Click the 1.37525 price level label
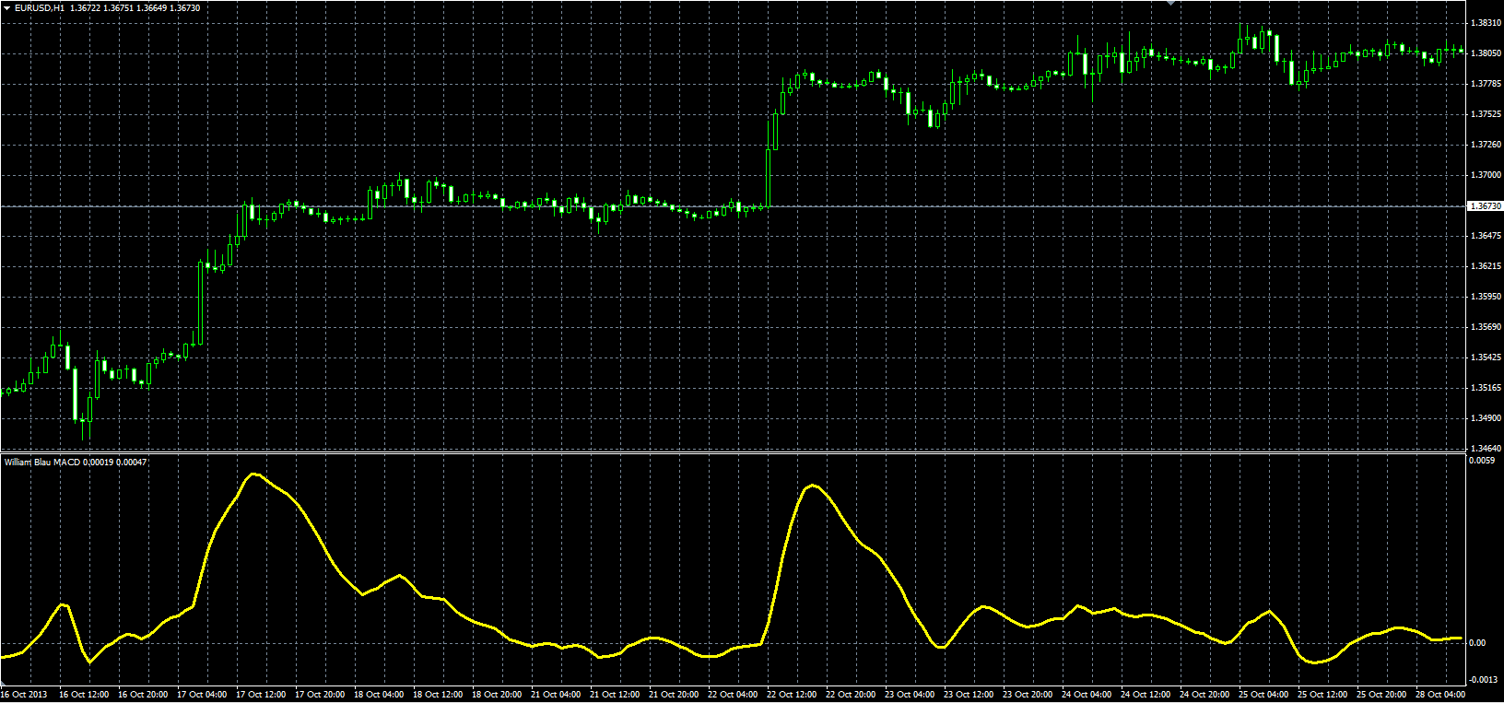Viewport: 1504px width, 703px height. [1486, 114]
